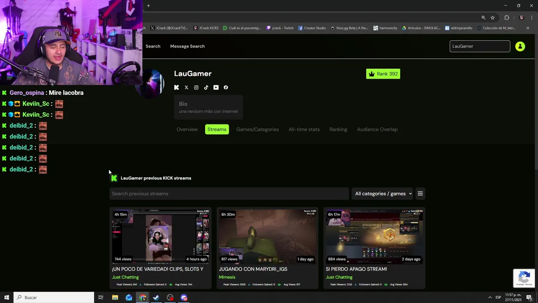Click the Rank 392 badge
Viewport: 538px width, 303px height.
point(383,74)
